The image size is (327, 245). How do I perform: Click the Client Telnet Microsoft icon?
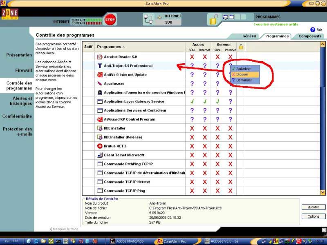(100, 155)
